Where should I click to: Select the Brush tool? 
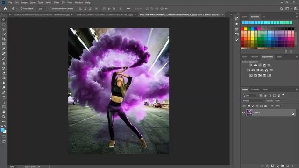pyautogui.click(x=4, y=58)
